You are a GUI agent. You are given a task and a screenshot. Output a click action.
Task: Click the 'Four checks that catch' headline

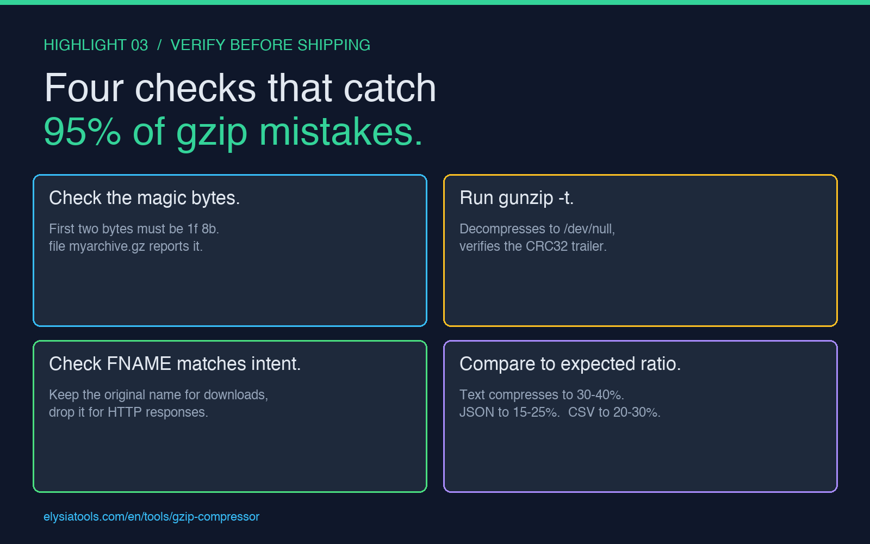pyautogui.click(x=240, y=88)
